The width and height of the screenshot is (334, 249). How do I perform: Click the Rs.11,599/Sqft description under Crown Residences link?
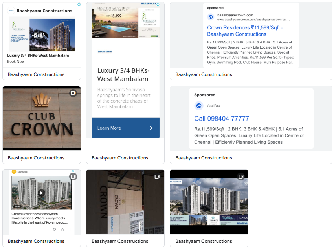251,52
